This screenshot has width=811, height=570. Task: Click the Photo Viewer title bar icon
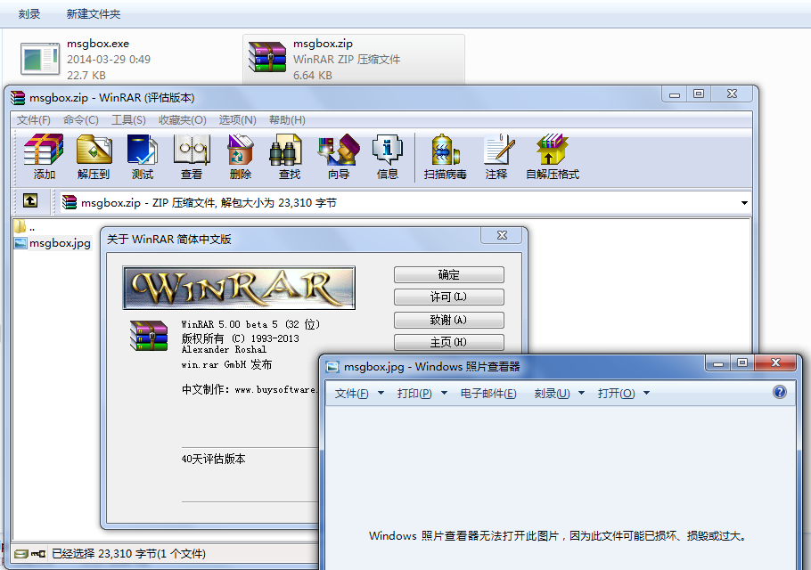[x=332, y=367]
